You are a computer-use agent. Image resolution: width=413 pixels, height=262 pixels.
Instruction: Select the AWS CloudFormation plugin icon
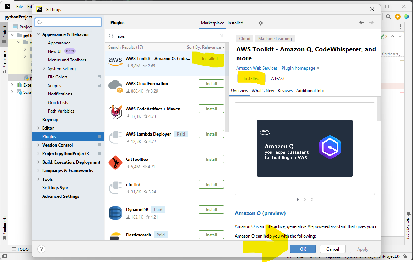tap(115, 87)
